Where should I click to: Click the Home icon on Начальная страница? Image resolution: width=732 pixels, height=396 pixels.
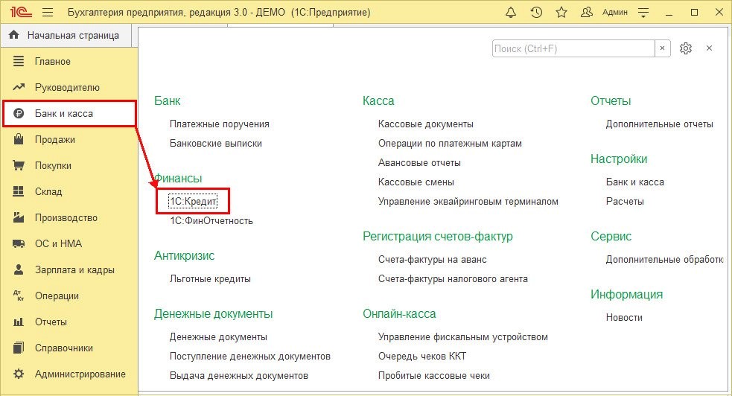pyautogui.click(x=13, y=35)
